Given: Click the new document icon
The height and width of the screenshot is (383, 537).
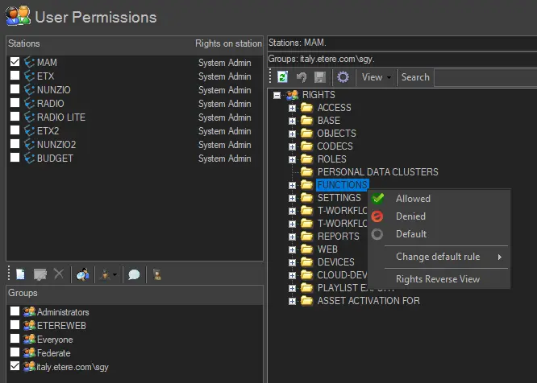Looking at the screenshot, I should (x=21, y=274).
